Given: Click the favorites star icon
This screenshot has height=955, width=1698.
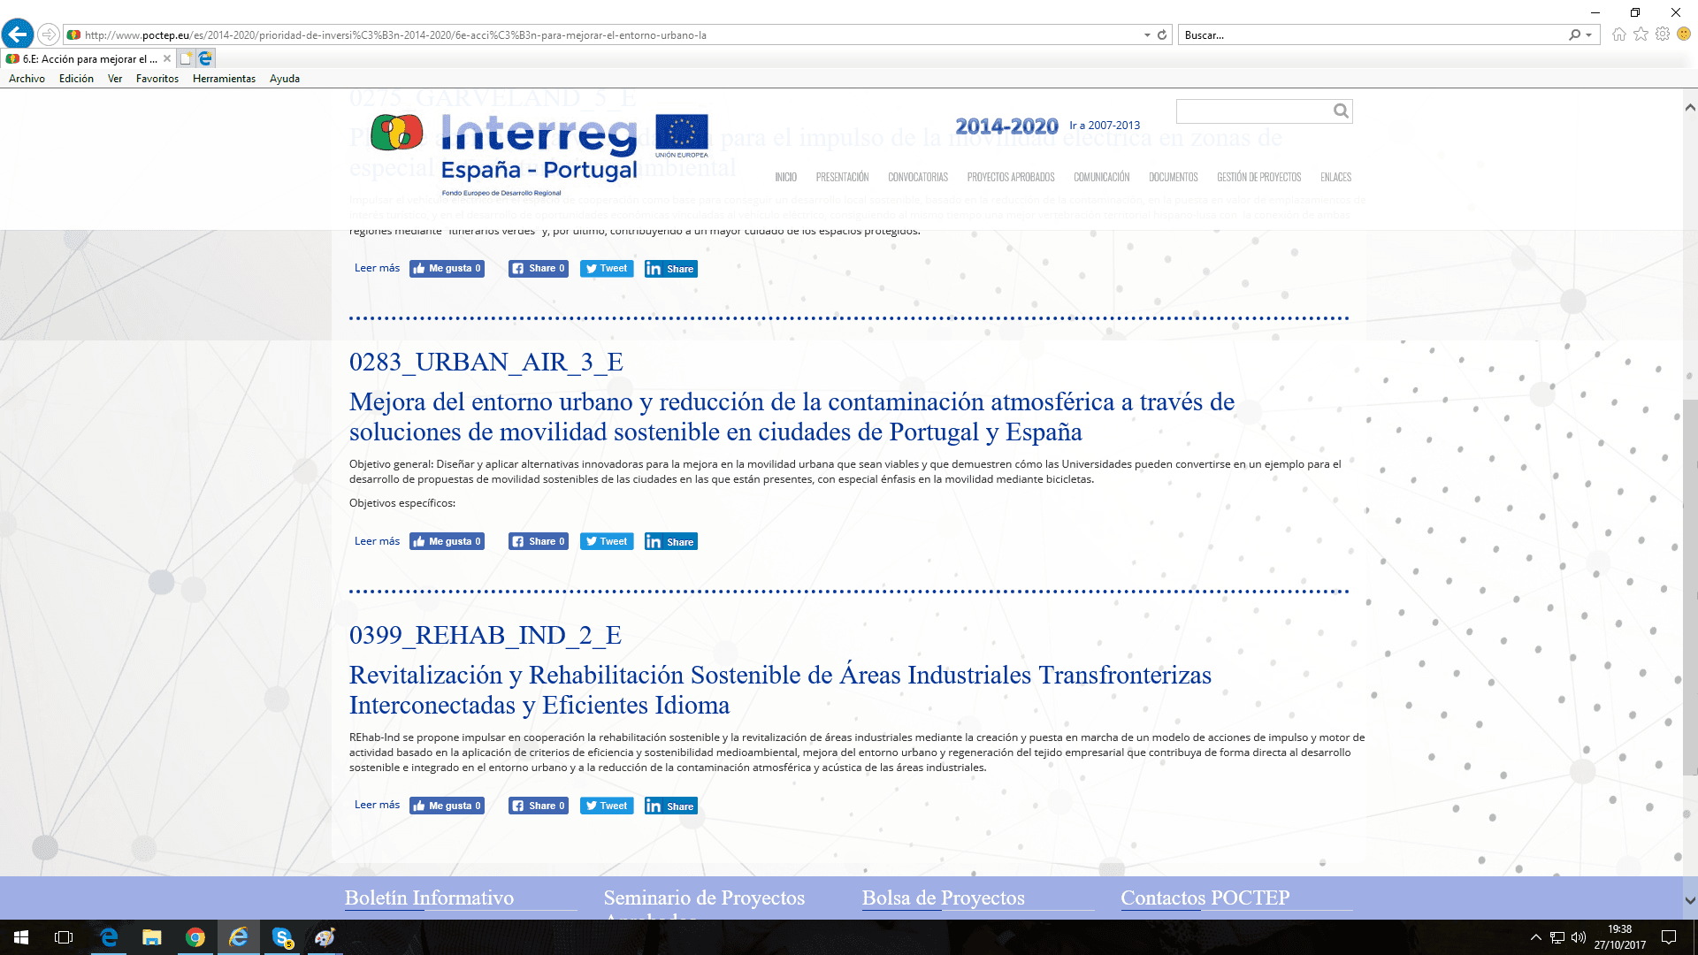Looking at the screenshot, I should point(1641,34).
